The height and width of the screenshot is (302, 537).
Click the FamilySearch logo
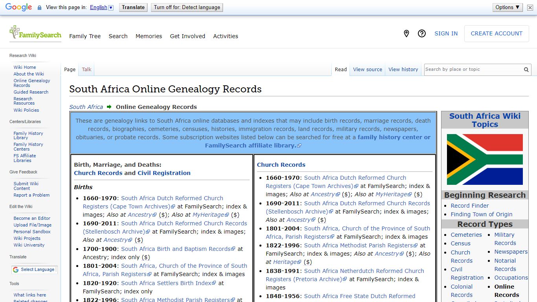[35, 33]
